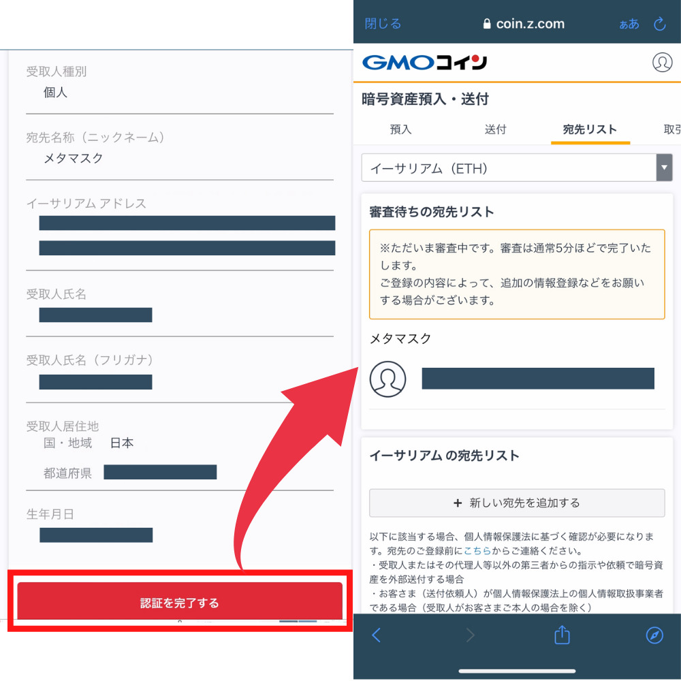Image resolution: width=681 pixels, height=681 pixels.
Task: Tap the 生年月日 field label
Action: tap(50, 513)
